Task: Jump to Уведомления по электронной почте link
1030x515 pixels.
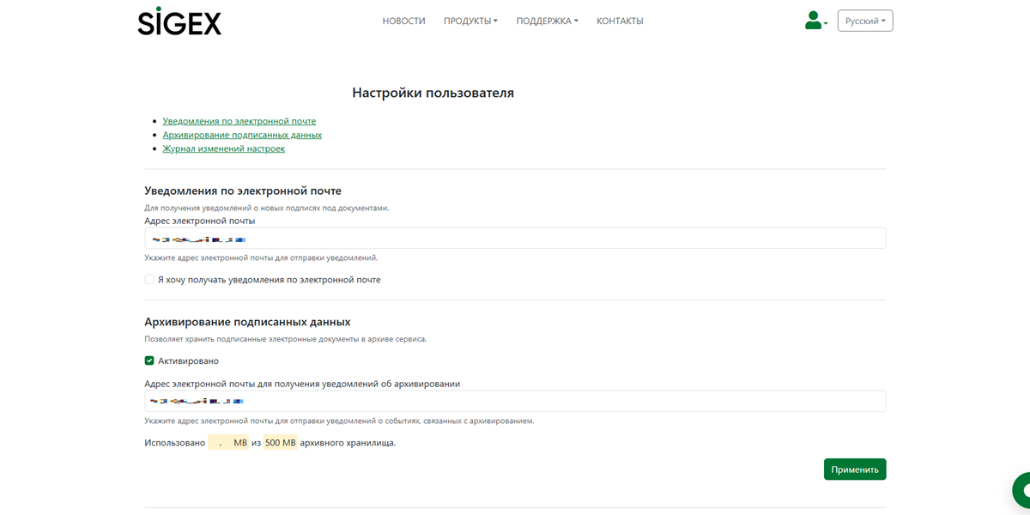Action: [239, 121]
